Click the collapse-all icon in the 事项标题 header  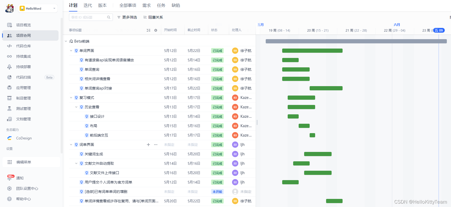pyautogui.click(x=148, y=30)
